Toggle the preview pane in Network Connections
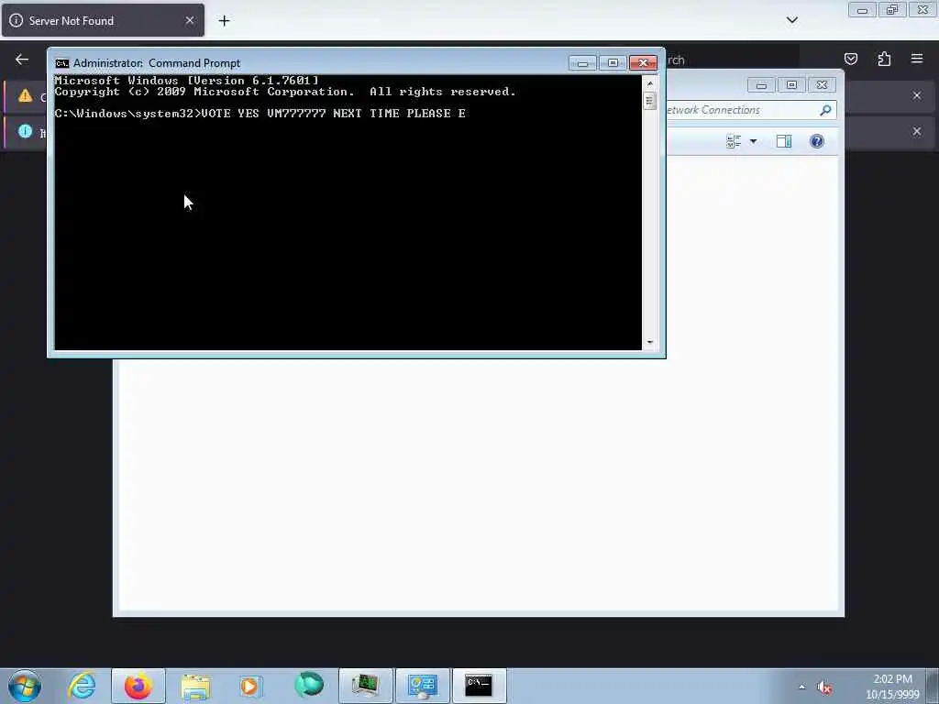 (x=784, y=141)
